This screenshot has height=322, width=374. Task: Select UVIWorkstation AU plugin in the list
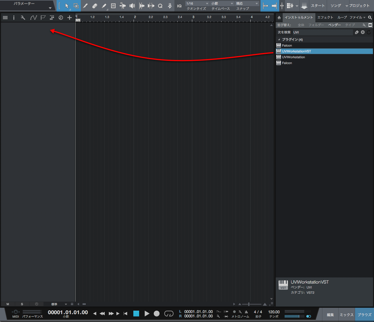(324, 57)
